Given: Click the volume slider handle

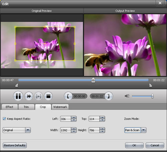Looking at the screenshot, I should pos(152,96).
